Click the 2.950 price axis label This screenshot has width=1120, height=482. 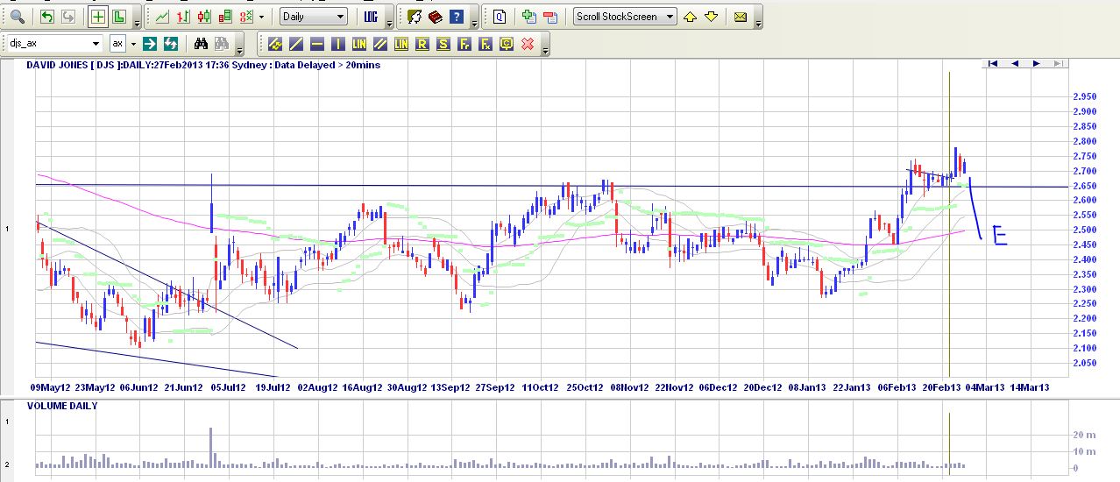point(1085,96)
